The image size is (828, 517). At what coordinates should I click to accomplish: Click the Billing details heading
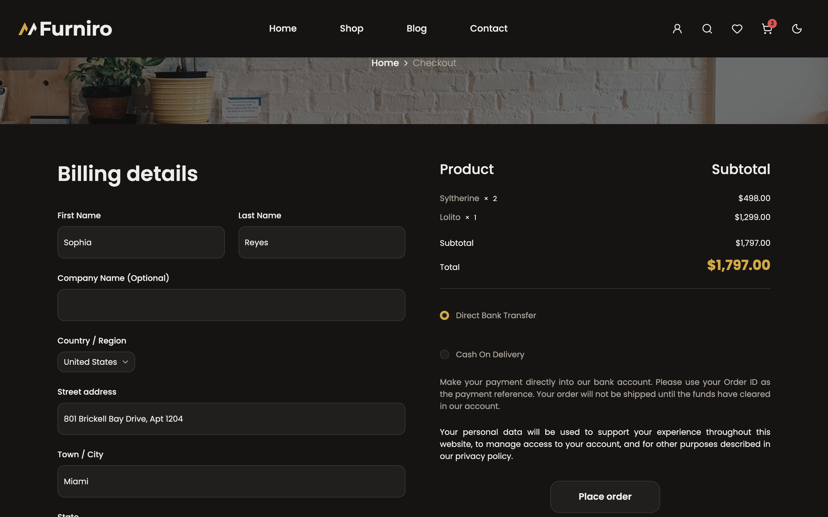tap(128, 174)
